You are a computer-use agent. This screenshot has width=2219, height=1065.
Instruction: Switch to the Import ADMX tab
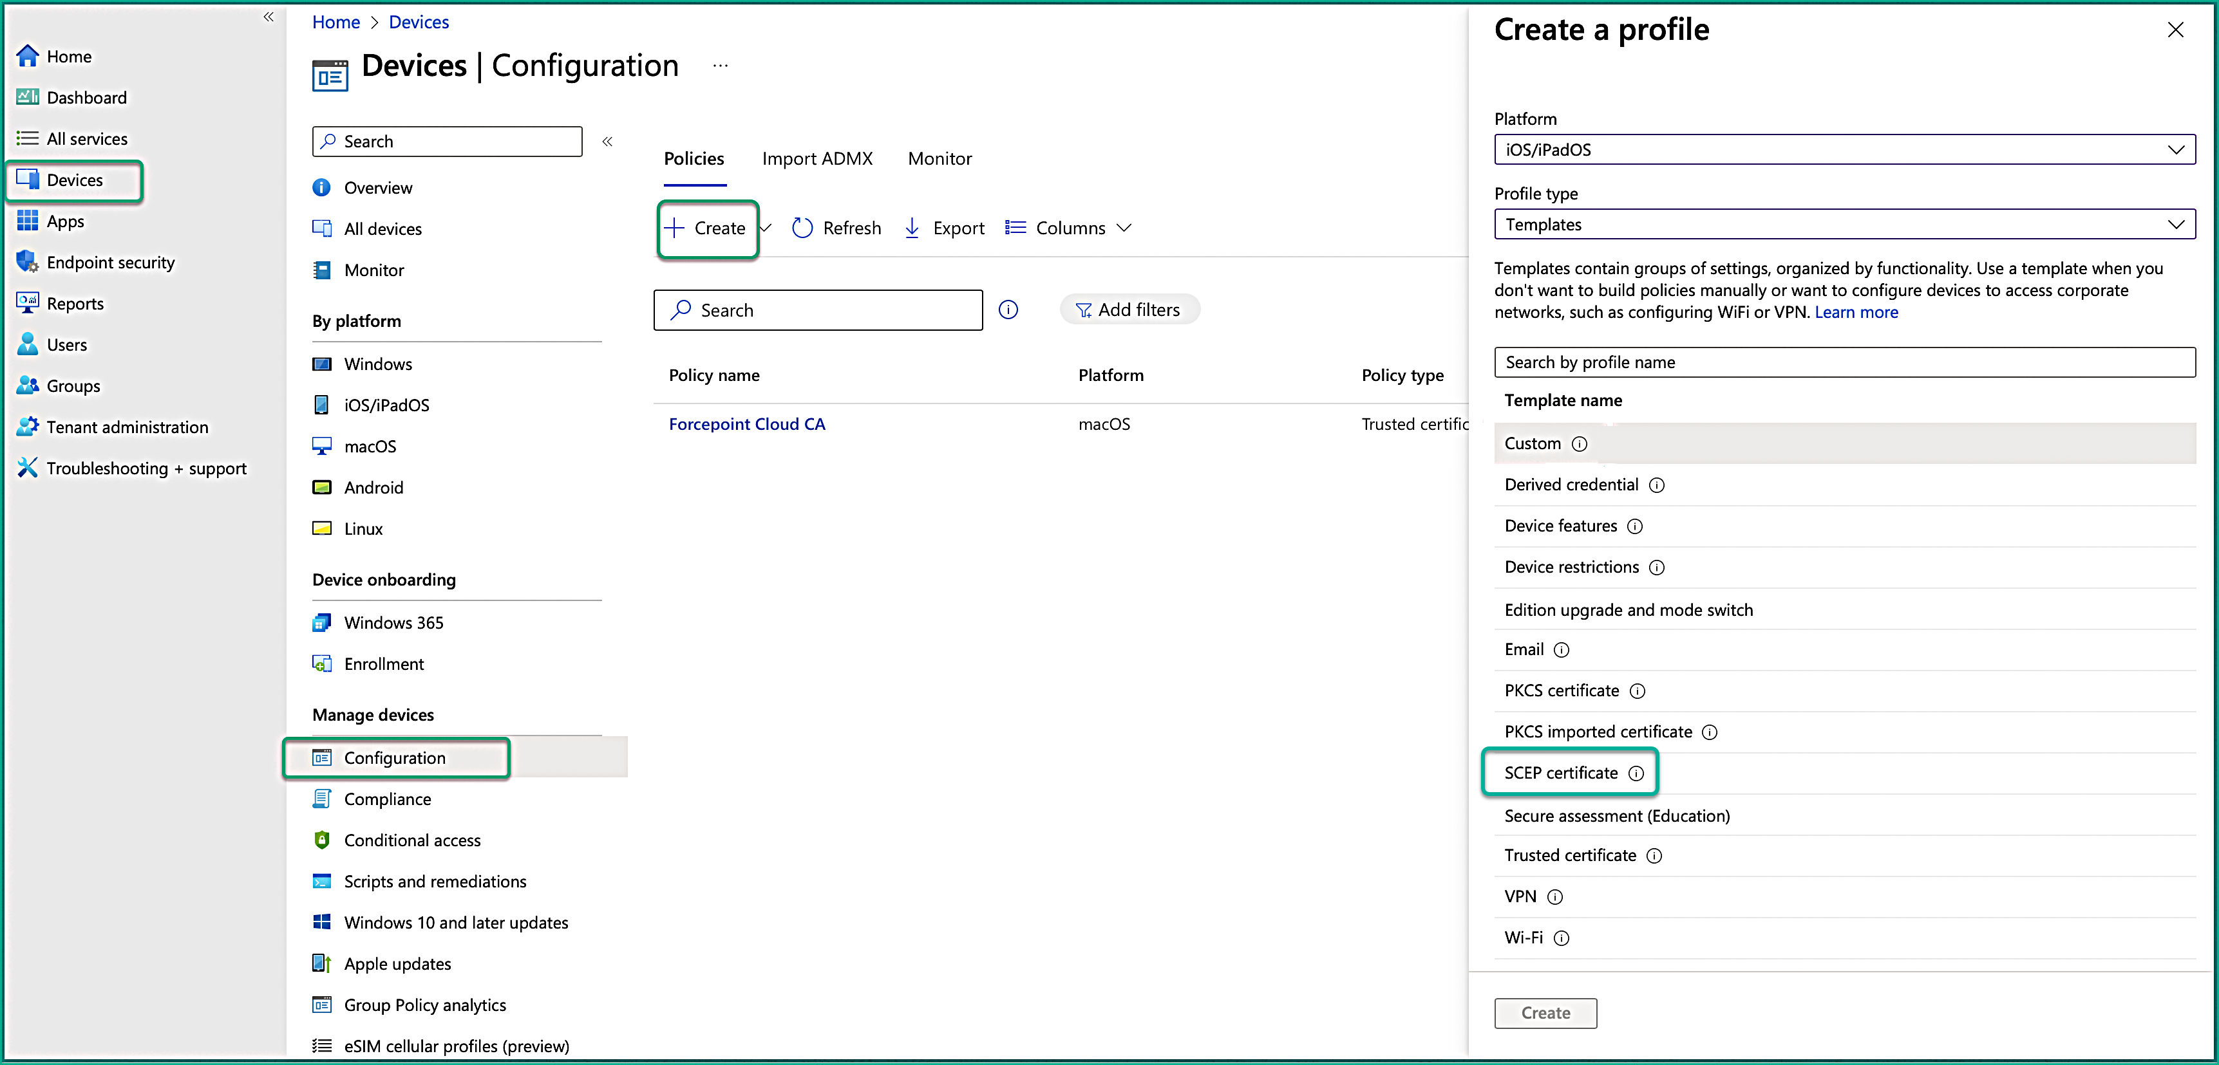(x=817, y=158)
